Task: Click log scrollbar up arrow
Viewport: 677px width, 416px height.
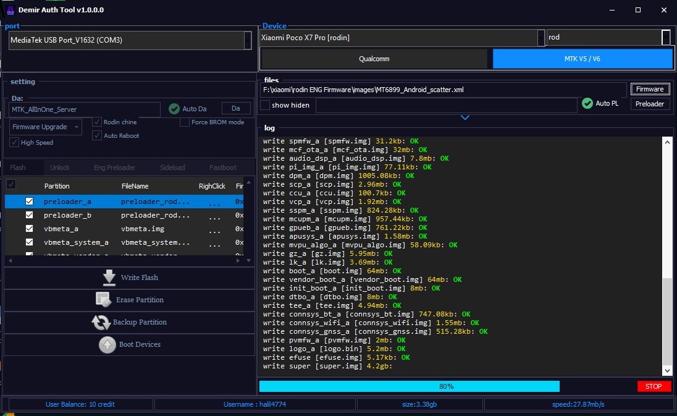Action: pos(667,142)
